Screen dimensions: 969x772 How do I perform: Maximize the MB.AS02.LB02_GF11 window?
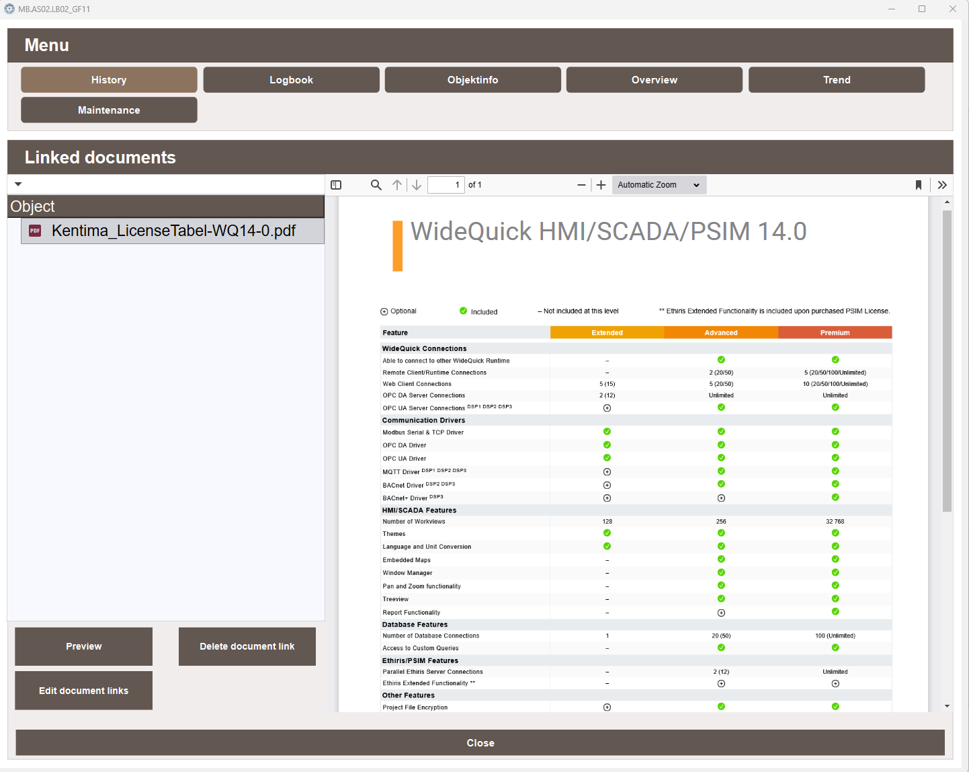point(922,9)
